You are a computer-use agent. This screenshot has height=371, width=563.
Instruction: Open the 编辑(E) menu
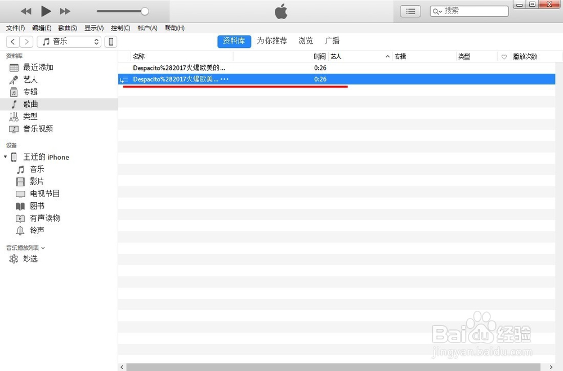[x=42, y=28]
